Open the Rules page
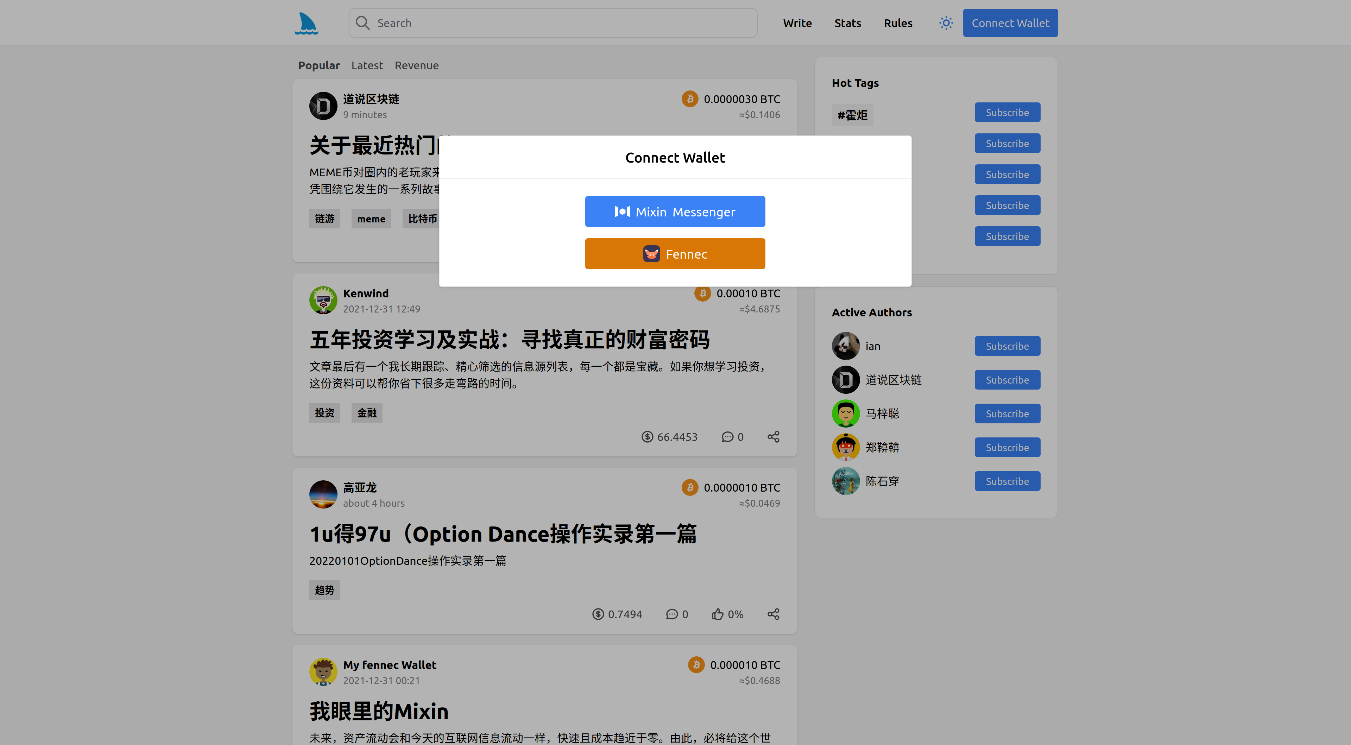 pyautogui.click(x=898, y=23)
